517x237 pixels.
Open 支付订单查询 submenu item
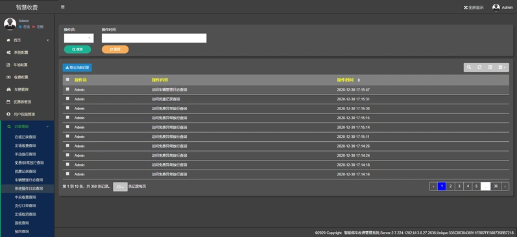25,206
